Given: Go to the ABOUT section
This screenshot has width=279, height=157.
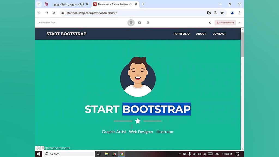Looking at the screenshot, I should click(201, 34).
